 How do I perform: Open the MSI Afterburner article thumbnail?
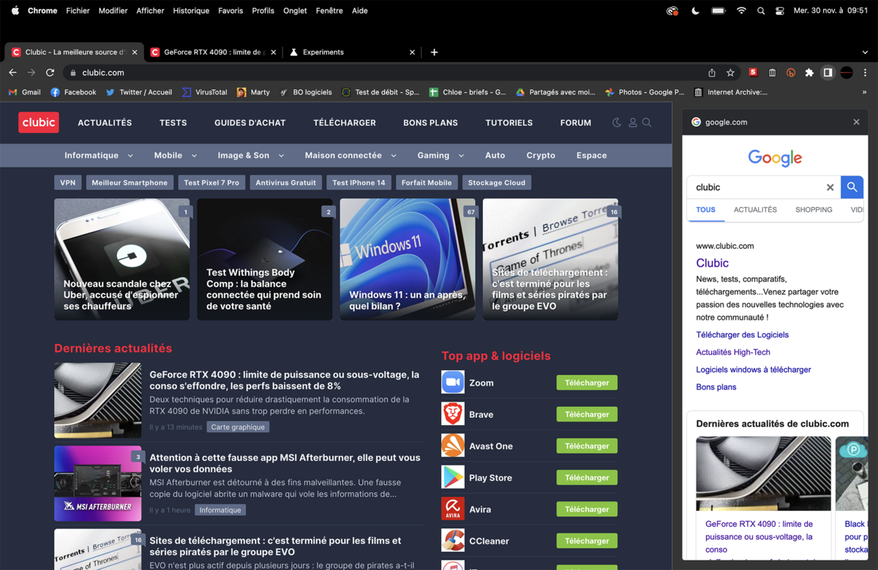[98, 484]
